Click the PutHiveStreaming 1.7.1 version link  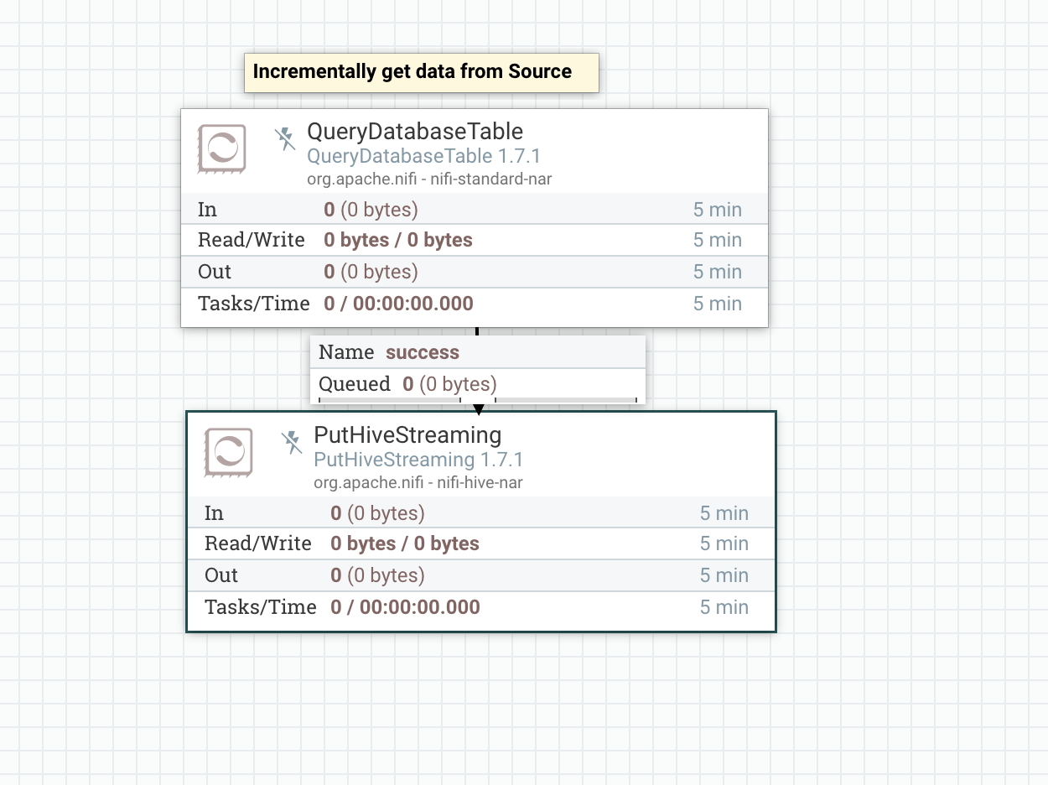click(x=418, y=460)
